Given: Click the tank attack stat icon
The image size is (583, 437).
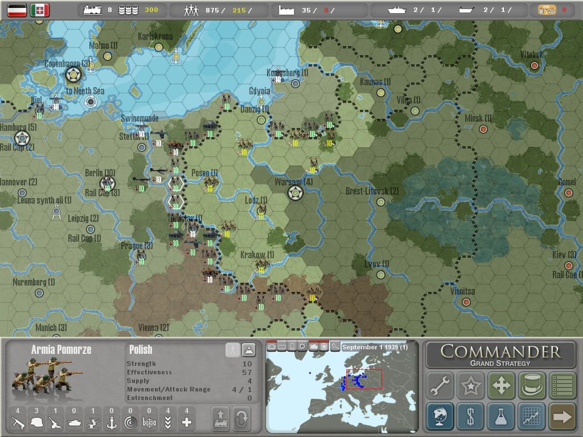Looking at the screenshot, I should [x=74, y=422].
